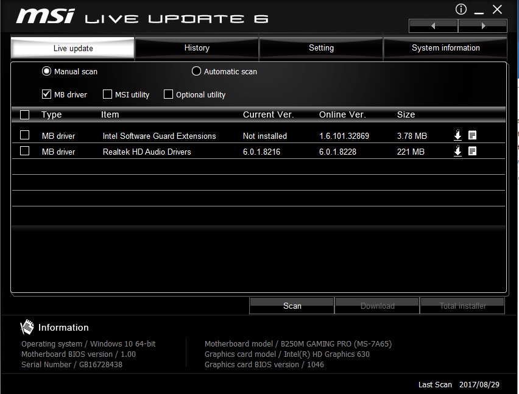The width and height of the screenshot is (519, 394).
Task: Click the right arrow navigation button
Action: click(x=482, y=26)
